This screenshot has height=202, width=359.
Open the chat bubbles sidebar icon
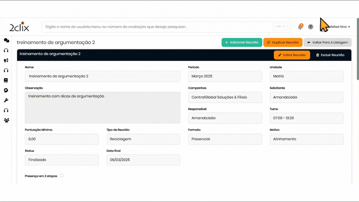pos(6,41)
